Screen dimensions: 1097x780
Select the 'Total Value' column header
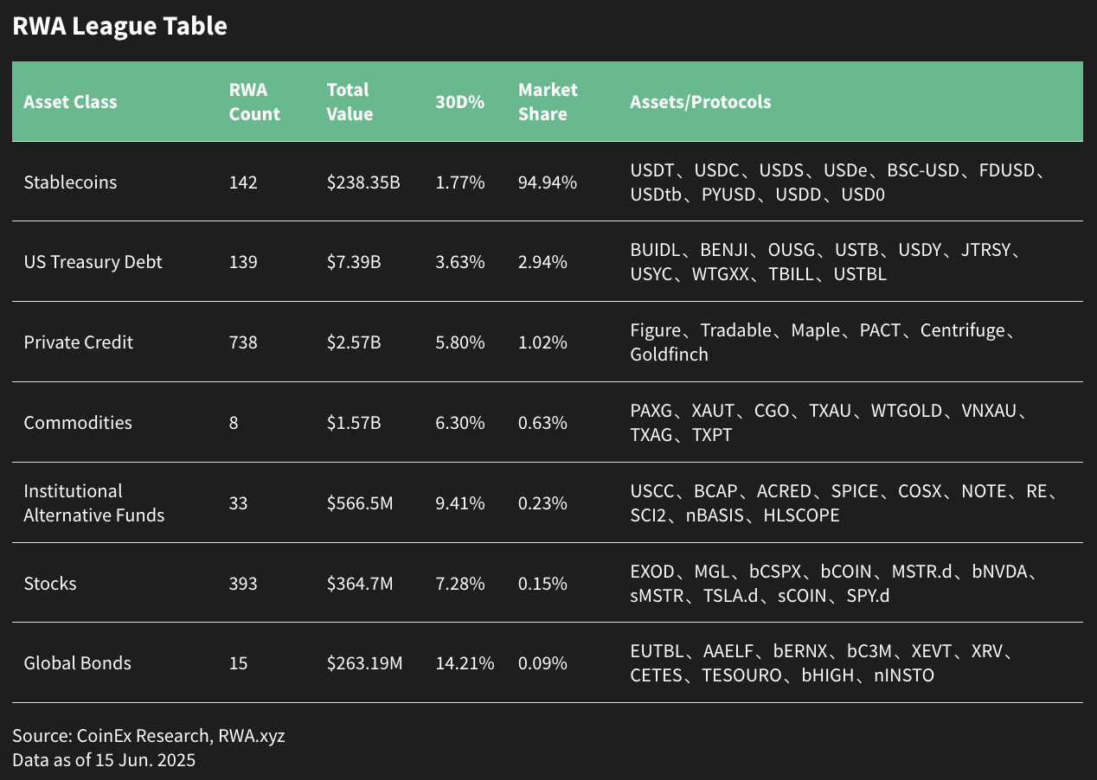pos(350,102)
